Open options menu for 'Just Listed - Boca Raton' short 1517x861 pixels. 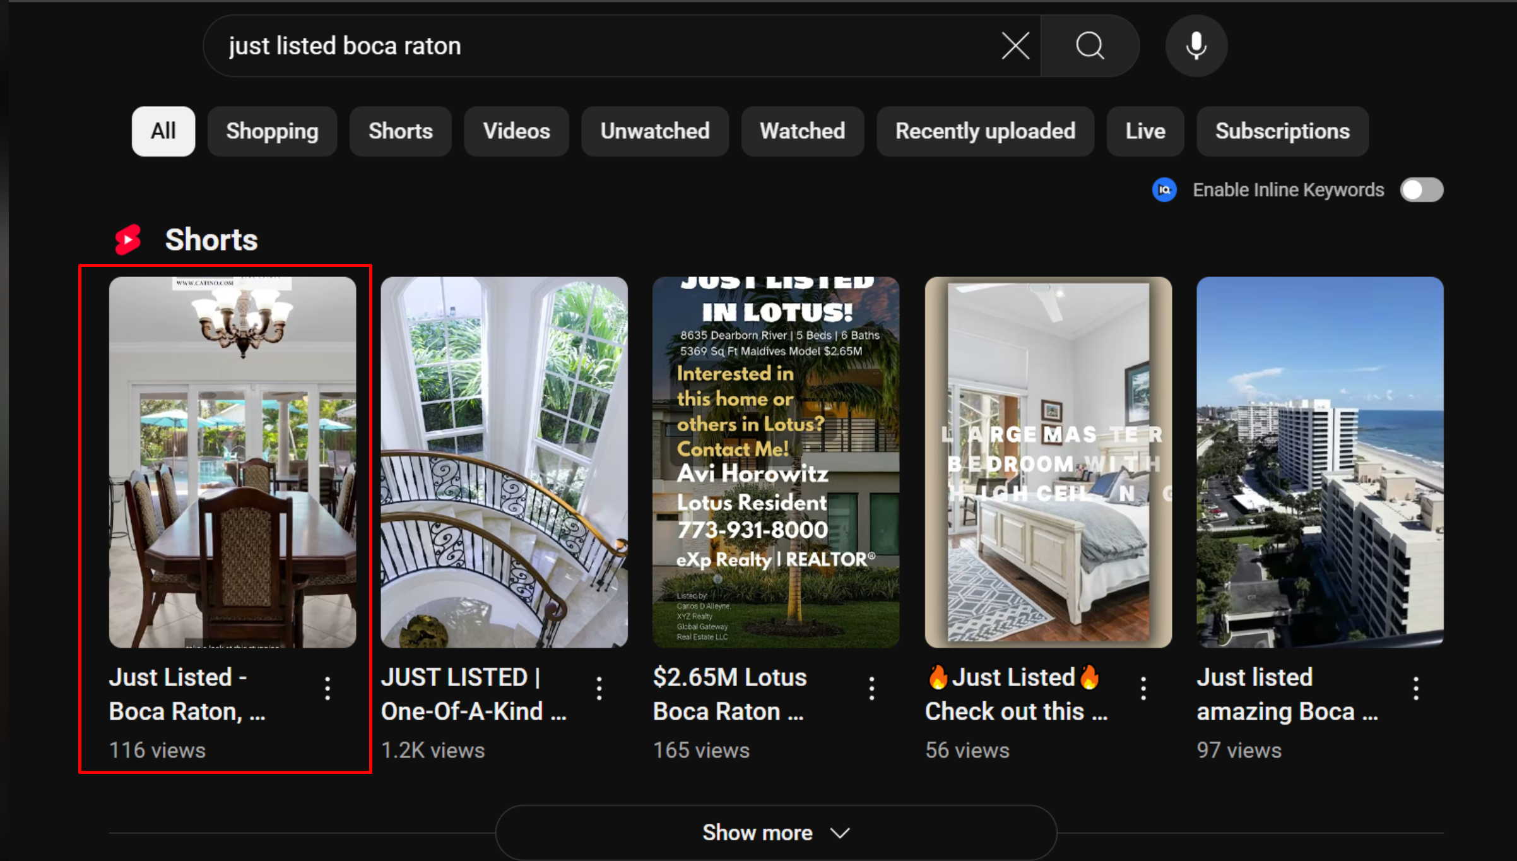[x=328, y=688]
